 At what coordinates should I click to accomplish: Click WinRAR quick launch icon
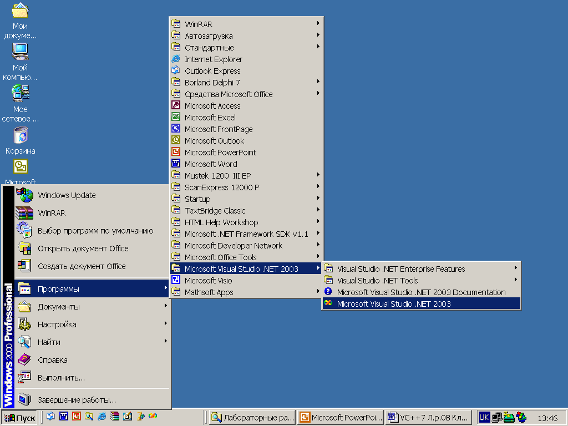(x=114, y=417)
